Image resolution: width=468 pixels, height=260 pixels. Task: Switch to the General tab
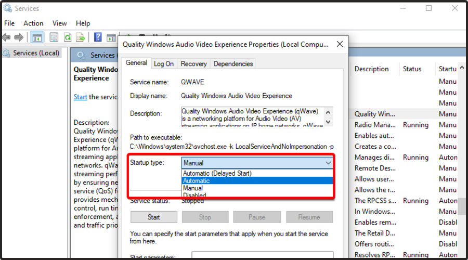click(x=136, y=63)
